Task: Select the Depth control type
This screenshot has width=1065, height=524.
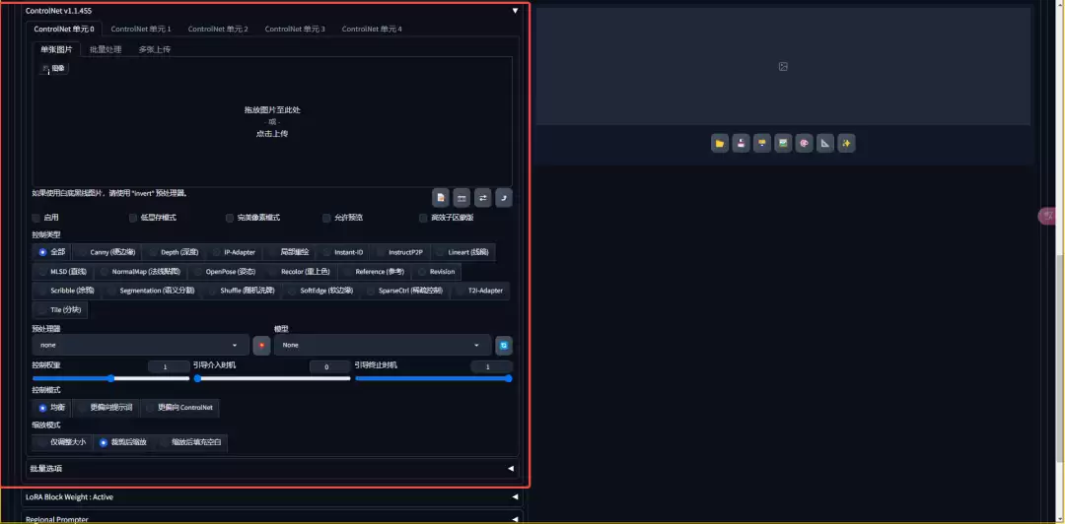Action: (x=174, y=252)
